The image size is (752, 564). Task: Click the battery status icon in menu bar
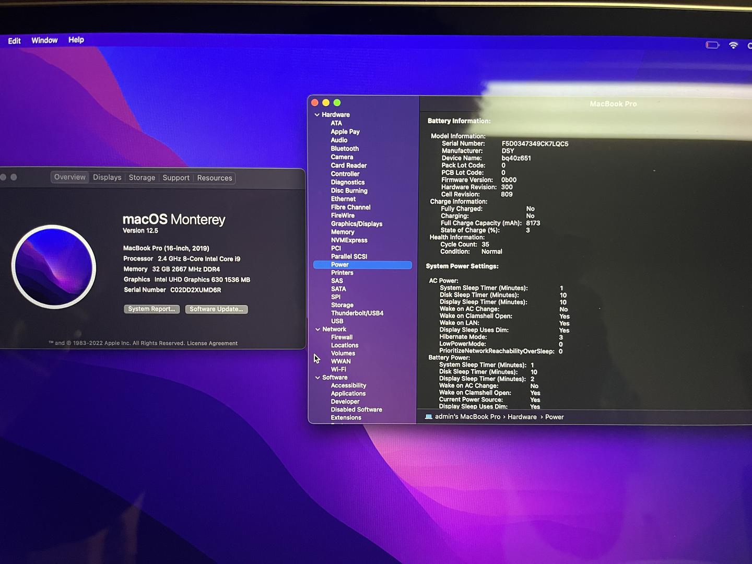pyautogui.click(x=712, y=45)
